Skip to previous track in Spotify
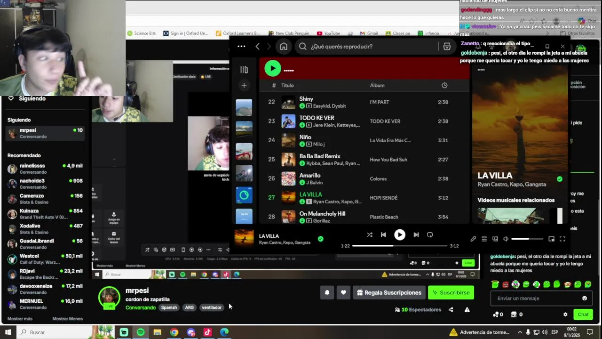Screen dimensions: 602x339 [383, 235]
